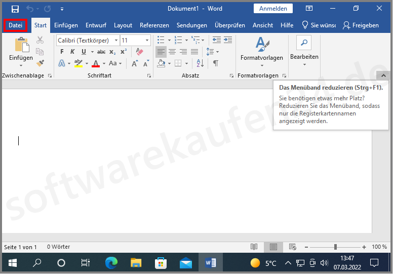Open the Aa change case menu
Viewport: 393px width, 274px height.
click(x=115, y=63)
